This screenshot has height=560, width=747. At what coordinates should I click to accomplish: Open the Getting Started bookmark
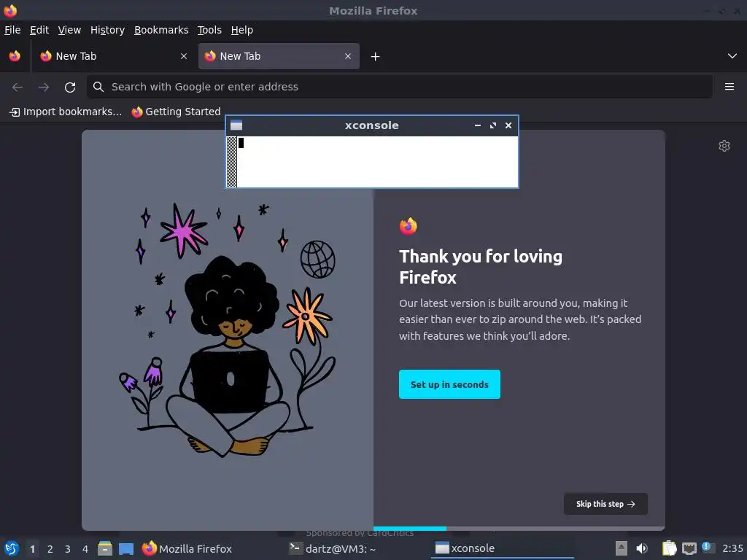(x=177, y=112)
